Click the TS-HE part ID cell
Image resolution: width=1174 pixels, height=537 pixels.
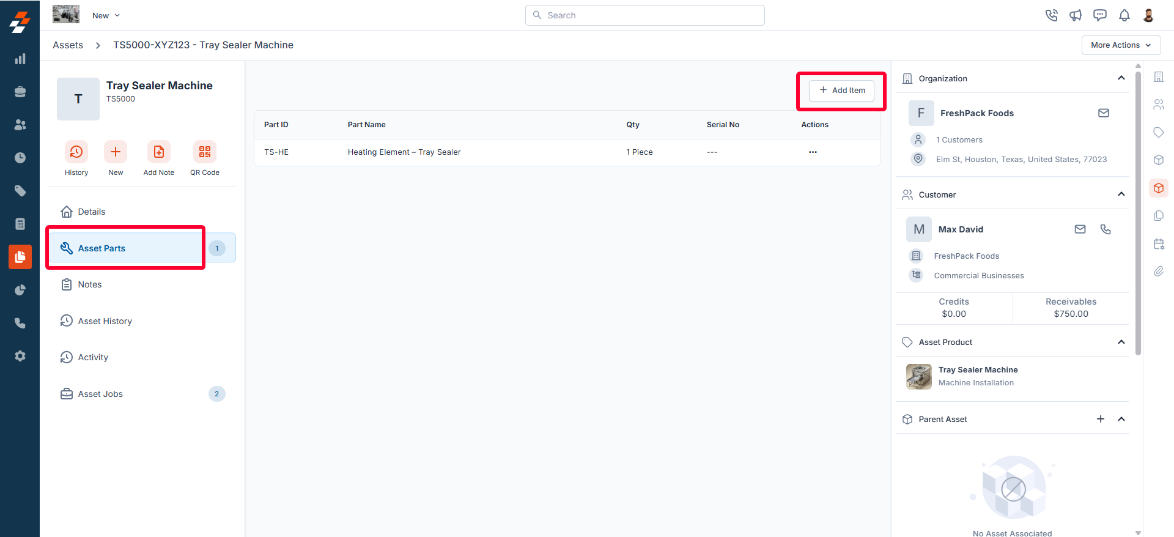click(x=276, y=152)
